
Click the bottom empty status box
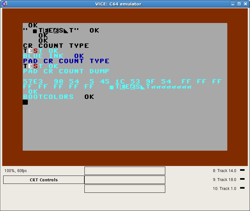pos(125,189)
